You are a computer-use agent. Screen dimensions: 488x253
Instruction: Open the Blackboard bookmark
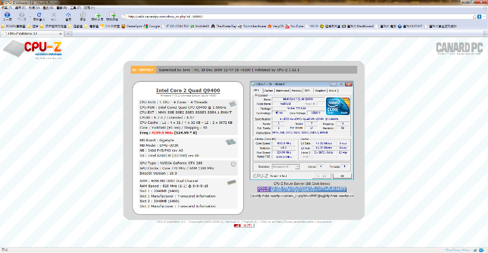358,26
